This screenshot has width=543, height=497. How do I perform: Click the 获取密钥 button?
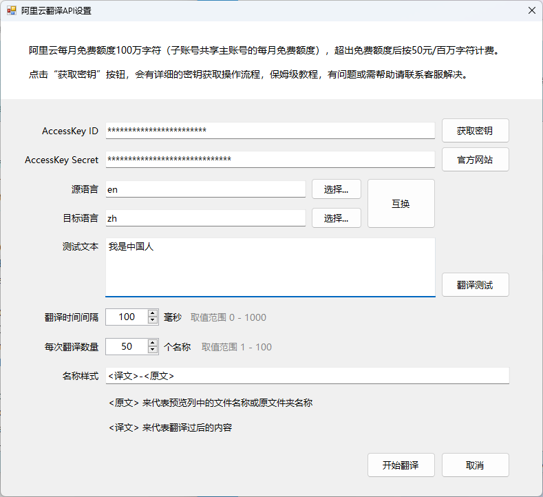475,131
